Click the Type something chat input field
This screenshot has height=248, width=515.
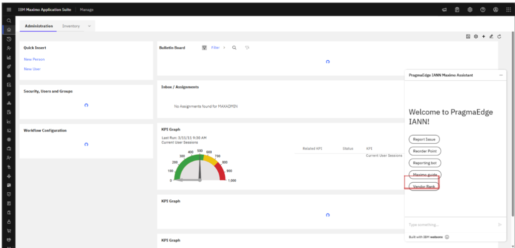tap(452, 225)
